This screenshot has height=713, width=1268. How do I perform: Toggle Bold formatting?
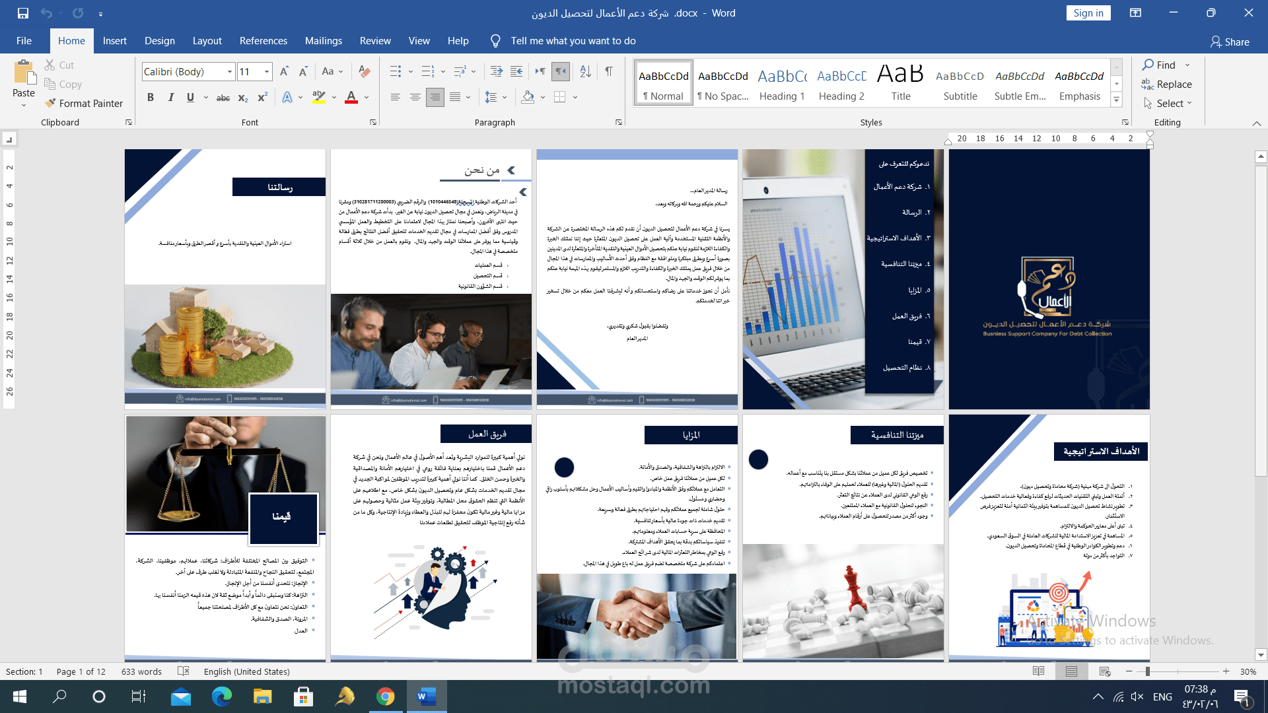pyautogui.click(x=151, y=97)
